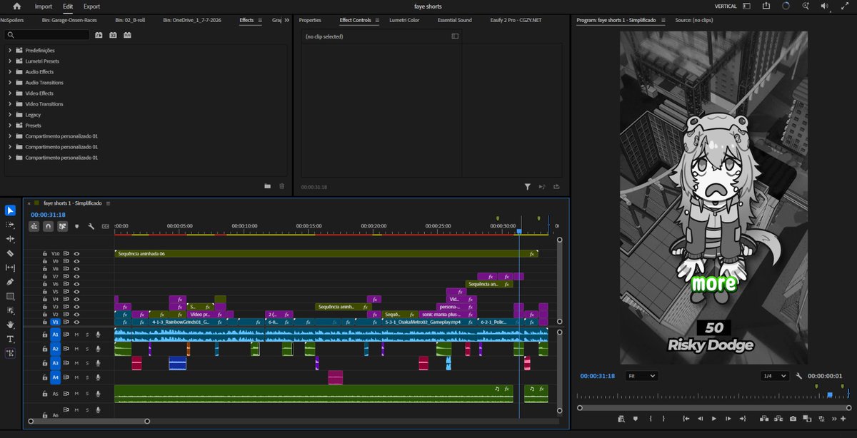
Task: Filter Effect Controls with funnel icon
Action: 527,187
